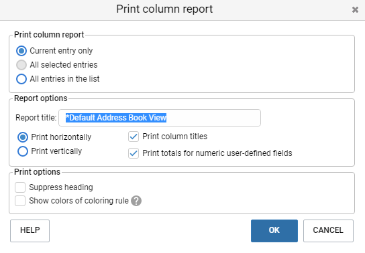Click the Report options group heading

(x=41, y=98)
